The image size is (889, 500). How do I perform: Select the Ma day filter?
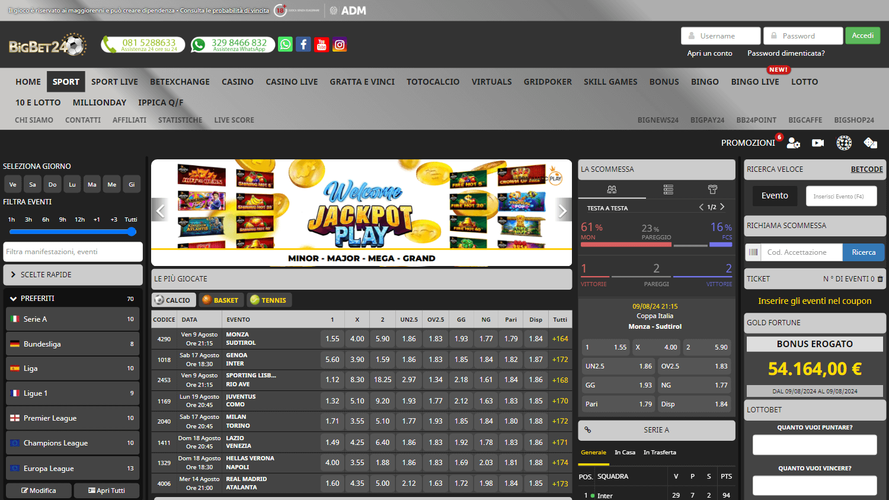[x=92, y=184]
